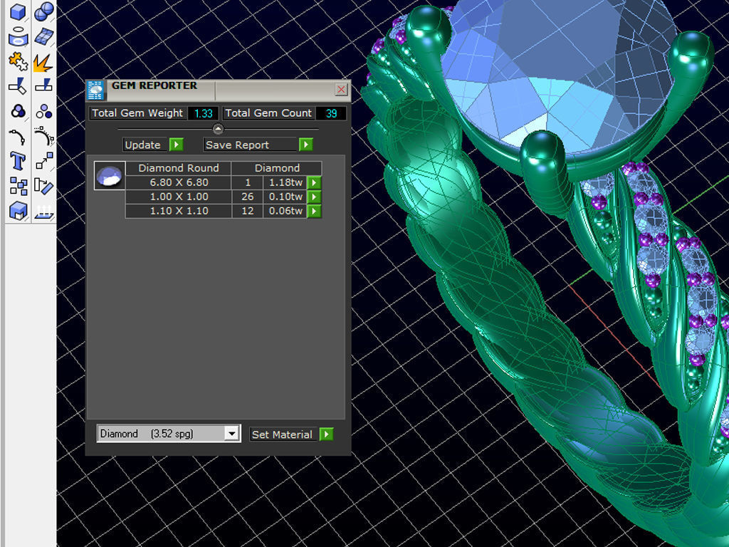Click the GEM REPORTER title bar text
This screenshot has width=729, height=547.
pos(154,85)
